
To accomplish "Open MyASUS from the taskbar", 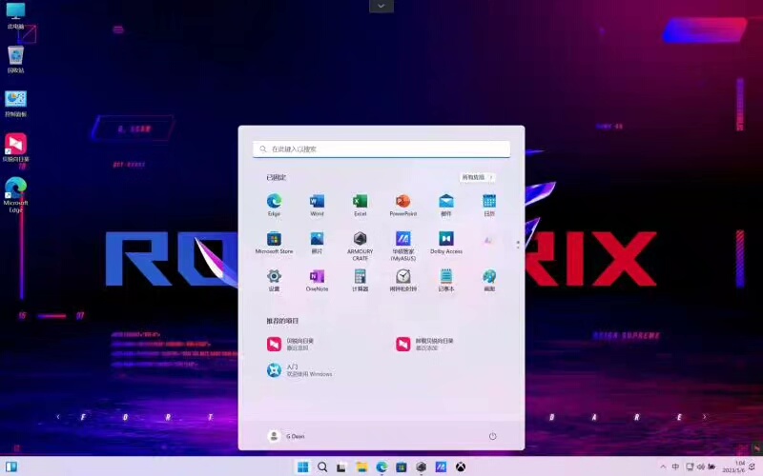I will pos(441,466).
